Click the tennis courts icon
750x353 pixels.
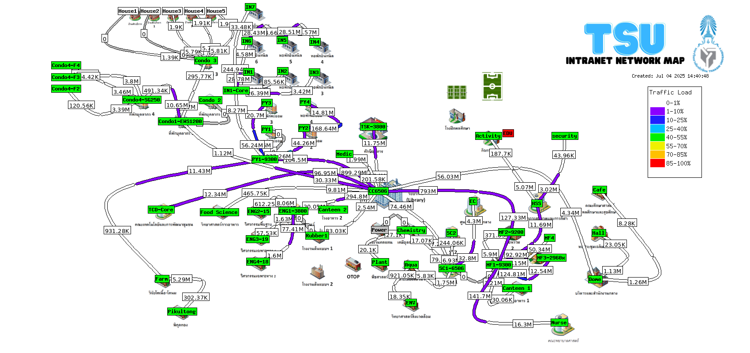[x=457, y=92]
